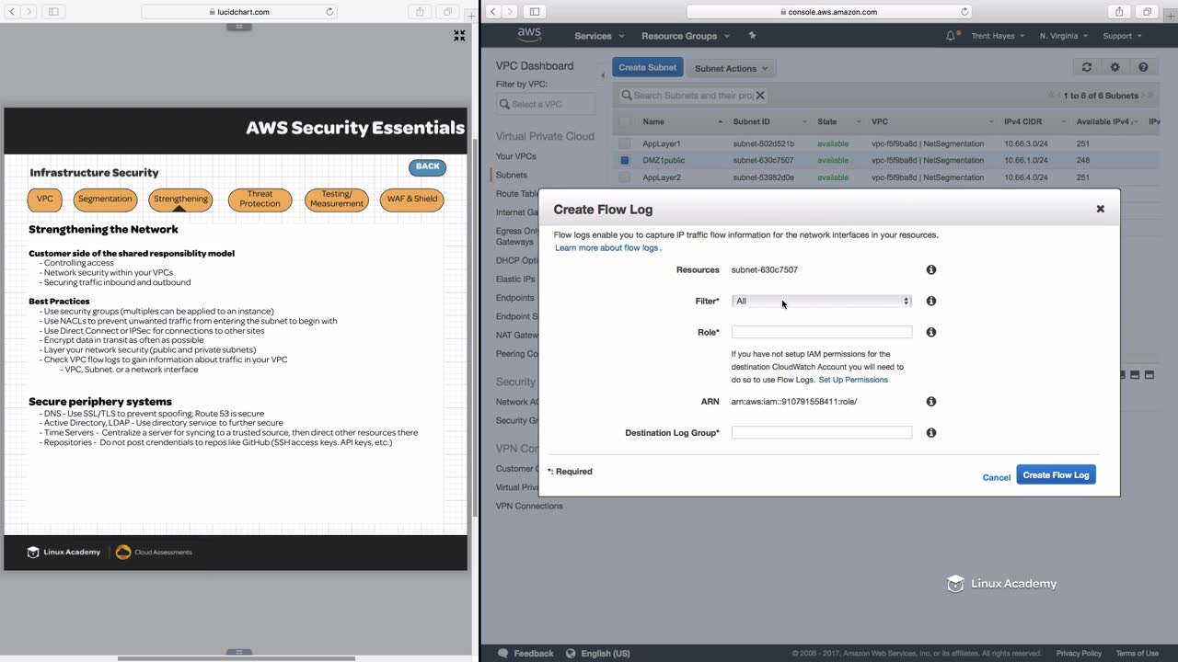
Task: Open the Trent Hayes account menu
Action: [998, 36]
